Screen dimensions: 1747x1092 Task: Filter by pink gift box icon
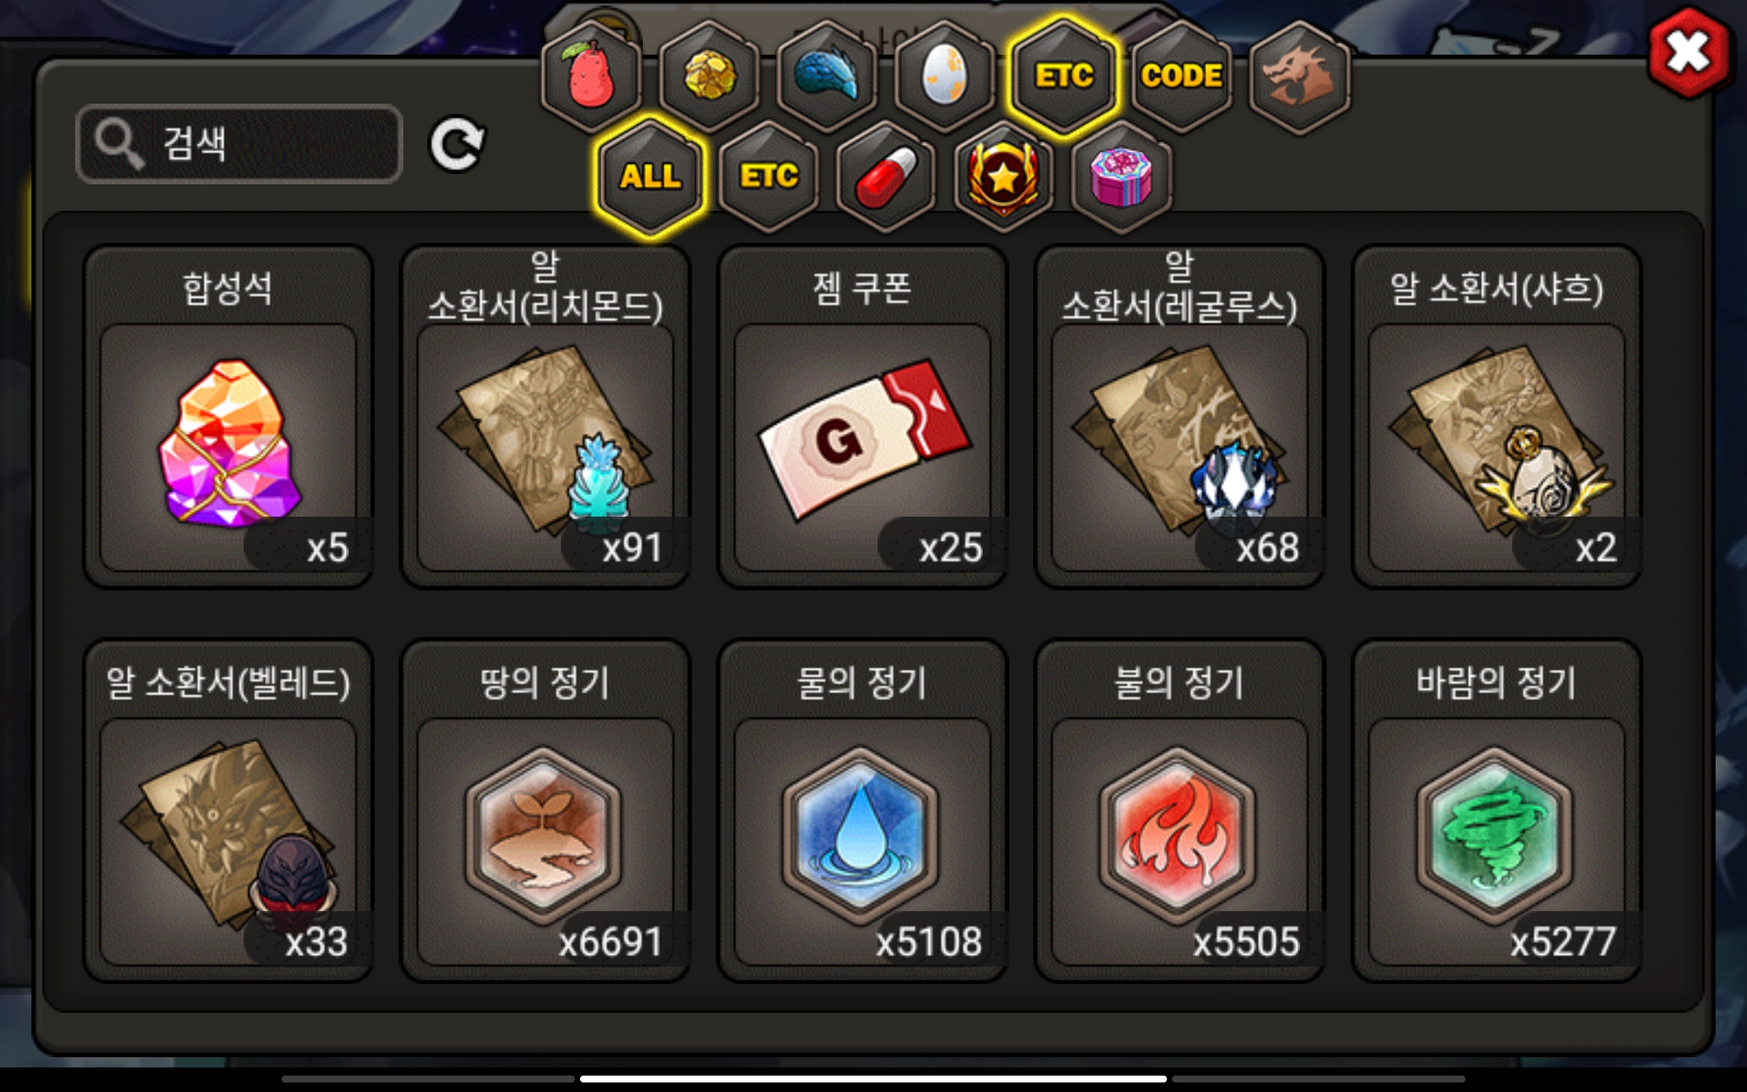point(1121,177)
